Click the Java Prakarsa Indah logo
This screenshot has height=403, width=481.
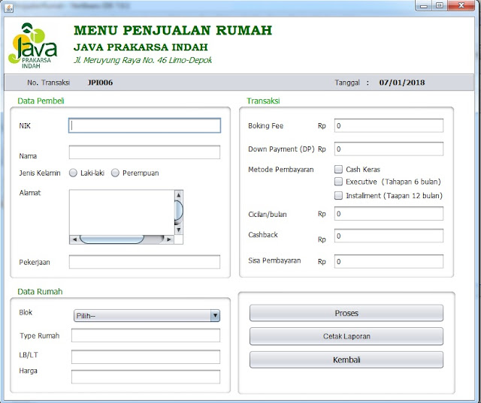click(33, 46)
